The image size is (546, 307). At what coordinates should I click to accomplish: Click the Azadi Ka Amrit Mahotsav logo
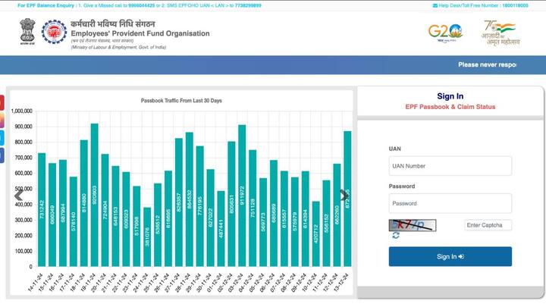coord(498,34)
